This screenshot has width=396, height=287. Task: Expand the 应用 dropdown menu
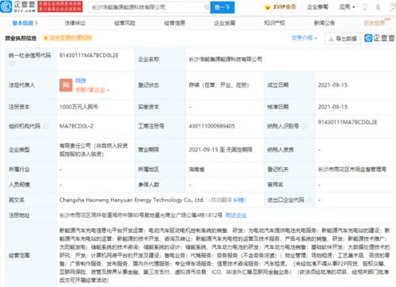pos(347,7)
